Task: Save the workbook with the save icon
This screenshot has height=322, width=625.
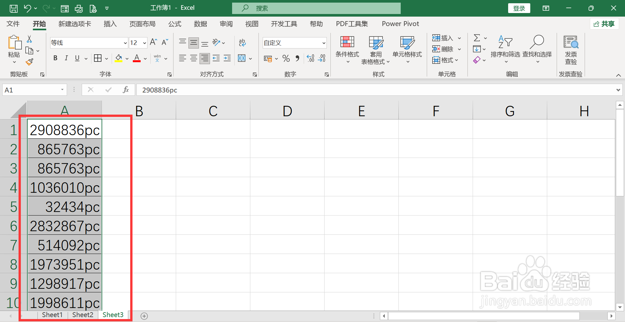Action: click(14, 8)
